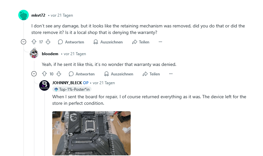Downvote mkvt72's comment
The height and width of the screenshot is (156, 263).
coord(48,42)
